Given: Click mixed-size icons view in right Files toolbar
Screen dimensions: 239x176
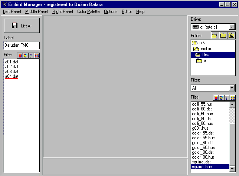Looking at the screenshot, I should [x=222, y=98].
